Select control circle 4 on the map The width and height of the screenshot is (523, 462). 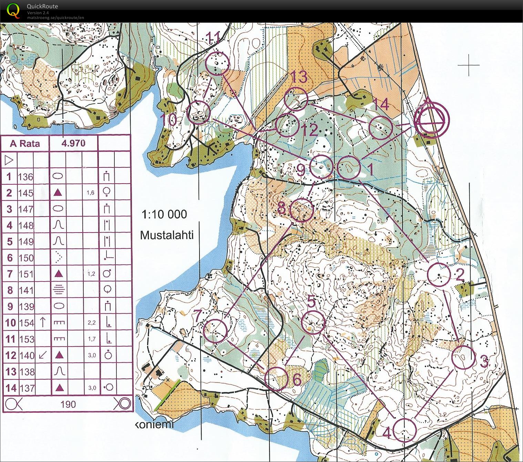[405, 430]
